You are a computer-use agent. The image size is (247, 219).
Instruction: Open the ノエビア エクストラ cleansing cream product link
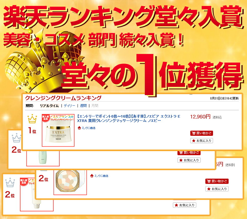pos(129,118)
